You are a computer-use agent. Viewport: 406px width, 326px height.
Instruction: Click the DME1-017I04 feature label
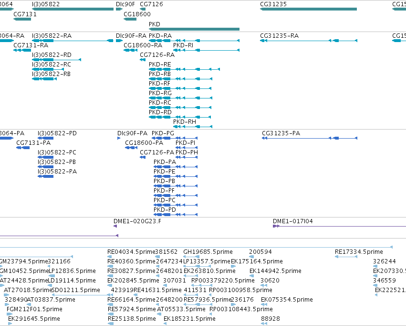point(293,221)
